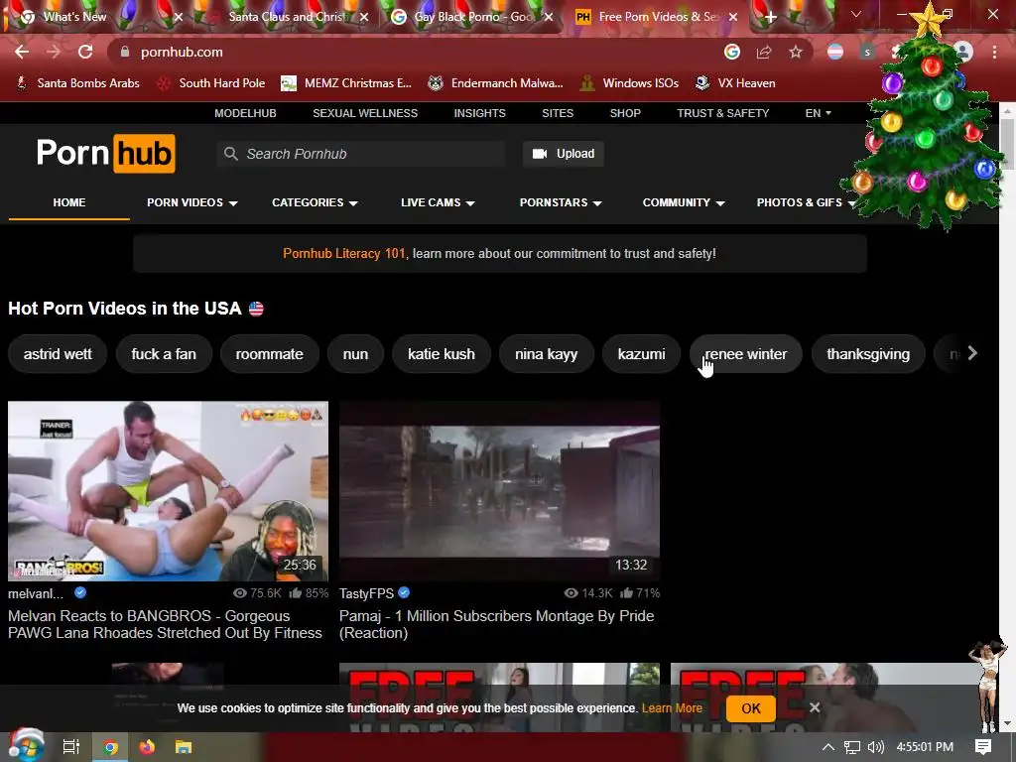Open the Windows Start button

26,746
